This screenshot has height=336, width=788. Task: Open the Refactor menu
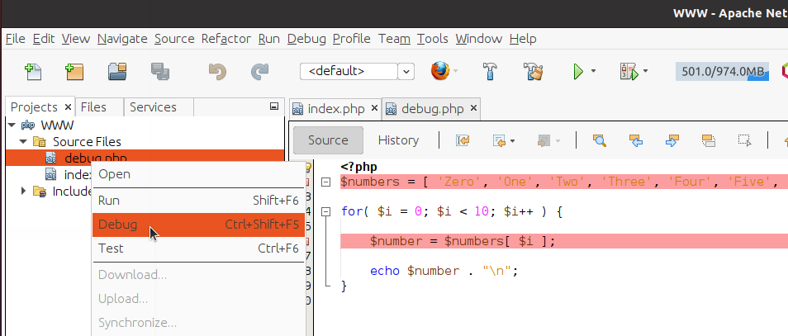click(x=226, y=39)
